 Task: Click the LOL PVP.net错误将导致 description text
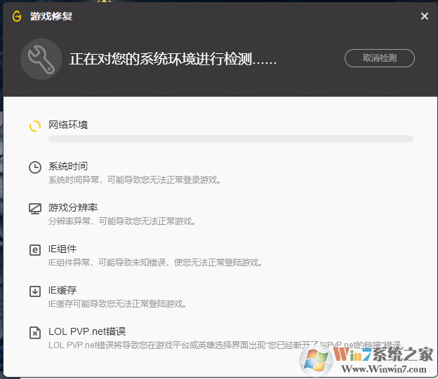227,345
